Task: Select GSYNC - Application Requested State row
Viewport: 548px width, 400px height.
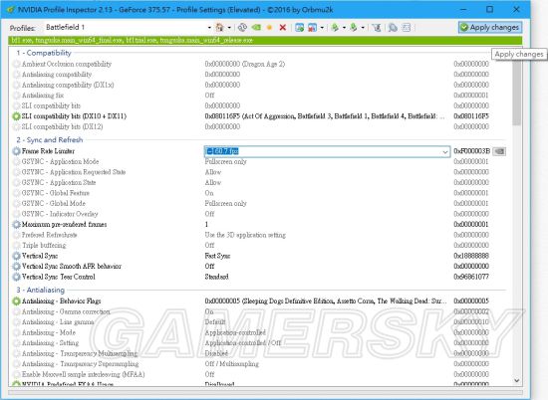Action: click(259, 172)
